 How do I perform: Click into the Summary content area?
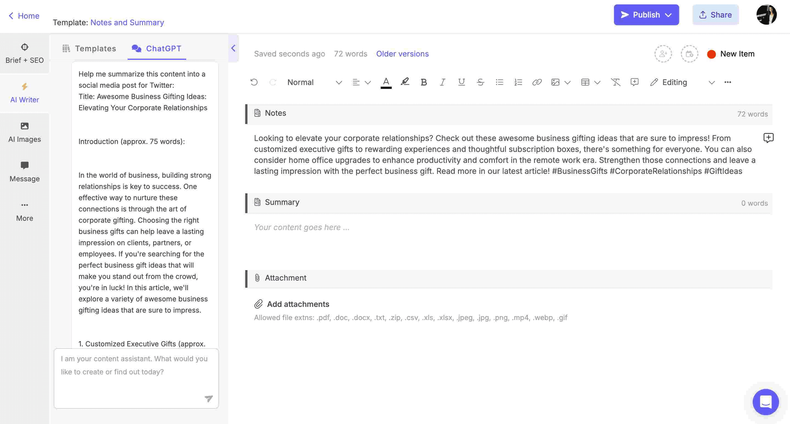click(509, 227)
